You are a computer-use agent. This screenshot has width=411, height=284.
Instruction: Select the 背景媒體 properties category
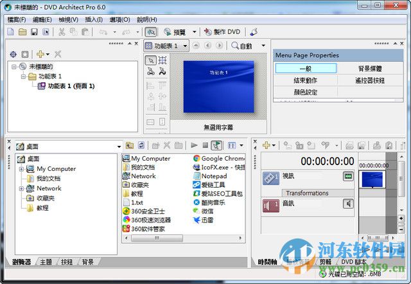[x=370, y=69]
